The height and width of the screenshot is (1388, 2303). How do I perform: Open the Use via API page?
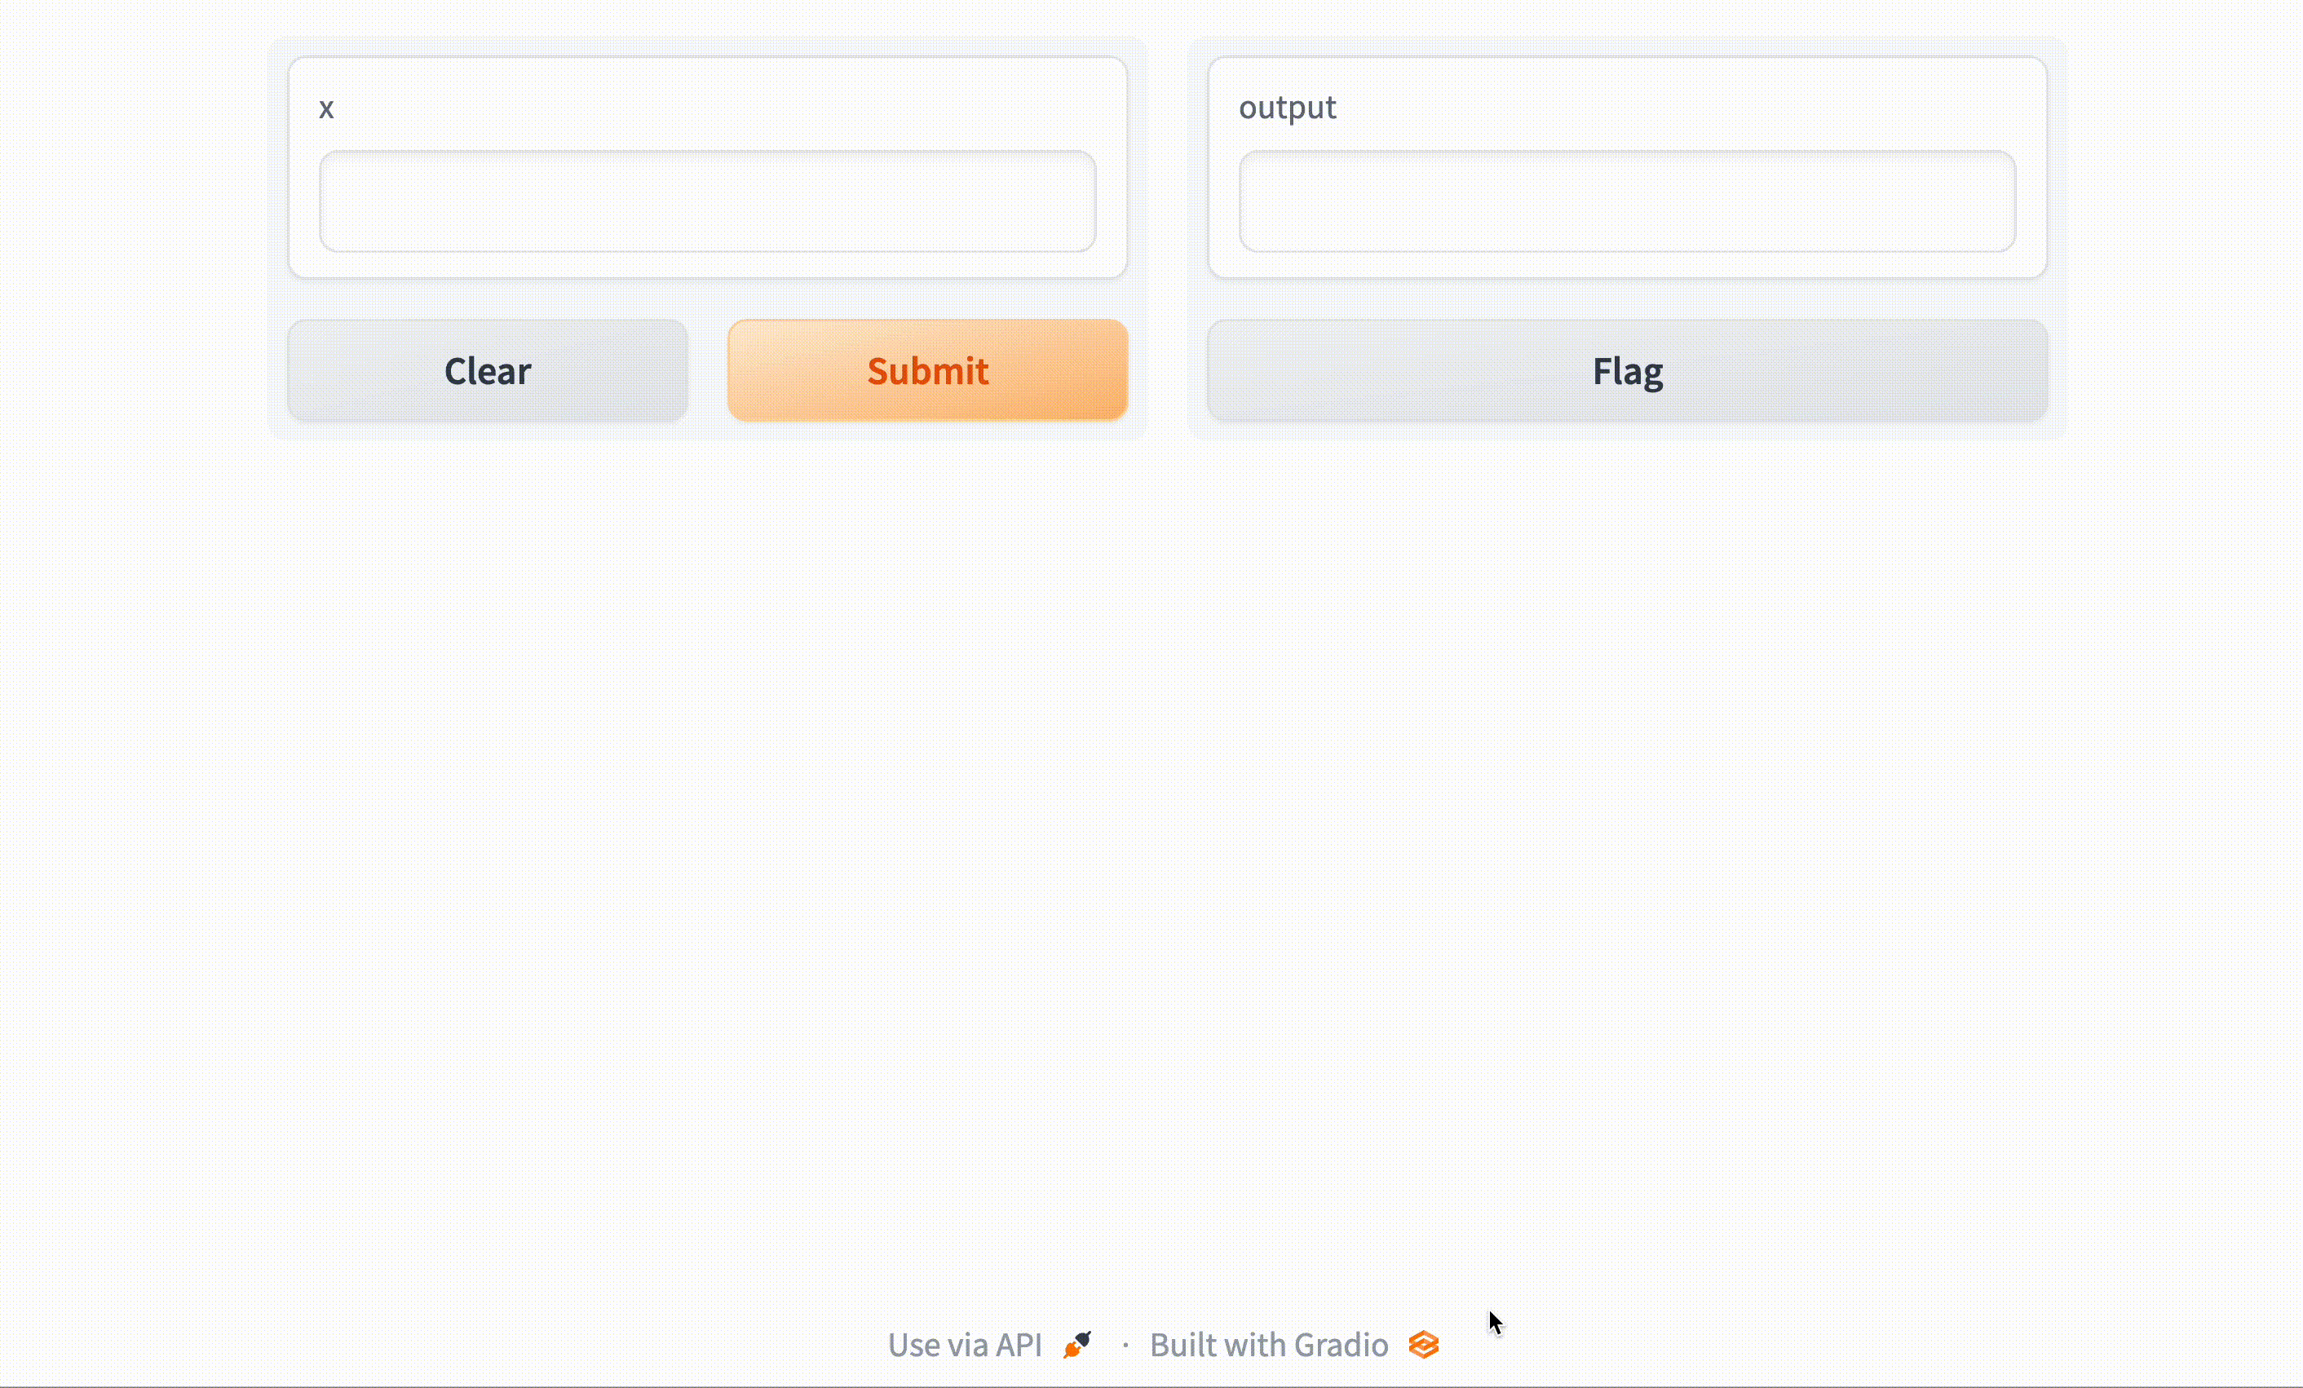pos(965,1345)
